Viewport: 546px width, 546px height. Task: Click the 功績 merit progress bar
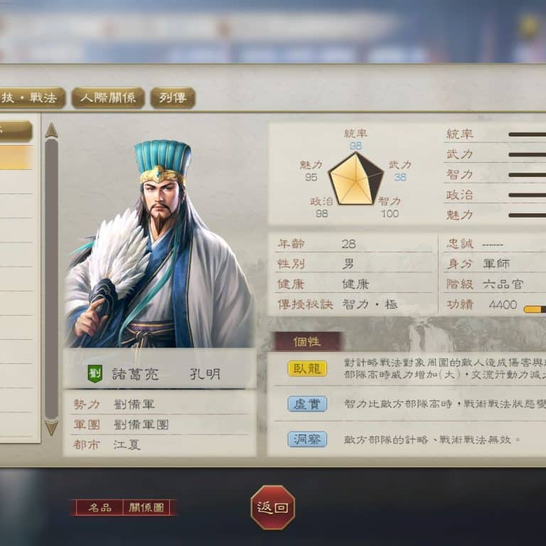pos(535,309)
